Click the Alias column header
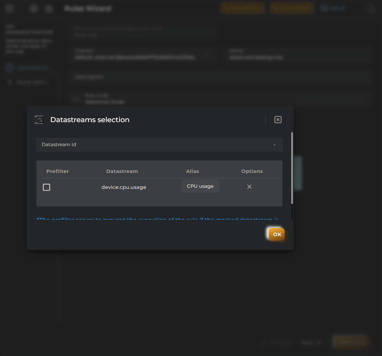Screen dimensions: 382x356 pos(193,171)
